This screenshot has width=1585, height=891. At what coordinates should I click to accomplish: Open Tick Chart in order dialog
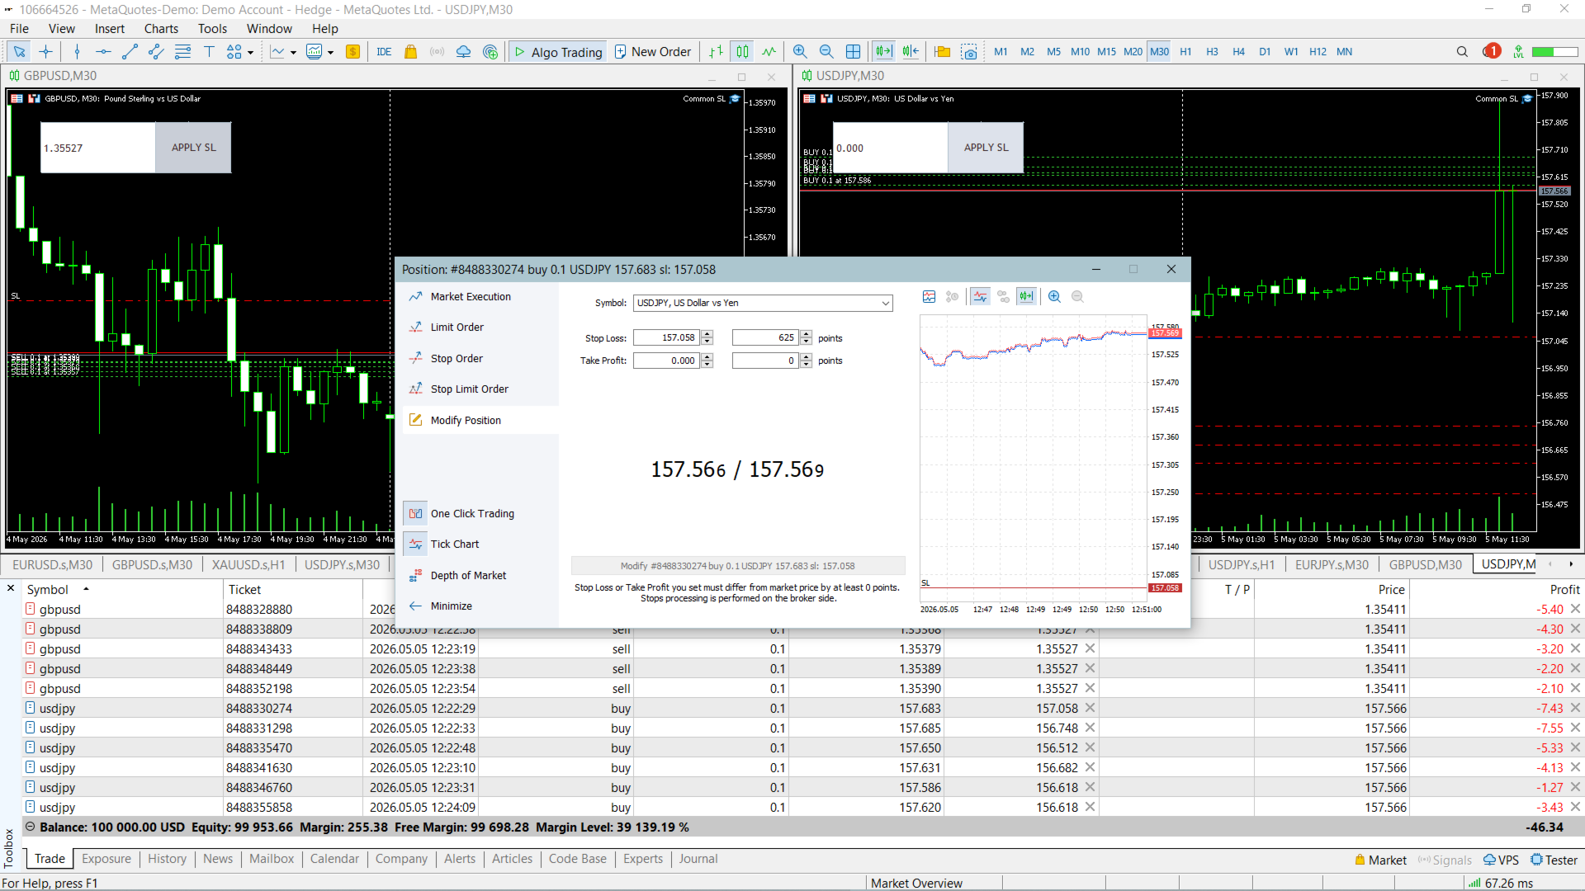tap(455, 544)
